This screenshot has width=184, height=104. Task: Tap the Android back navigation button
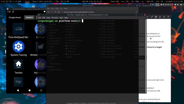tap(18, 90)
